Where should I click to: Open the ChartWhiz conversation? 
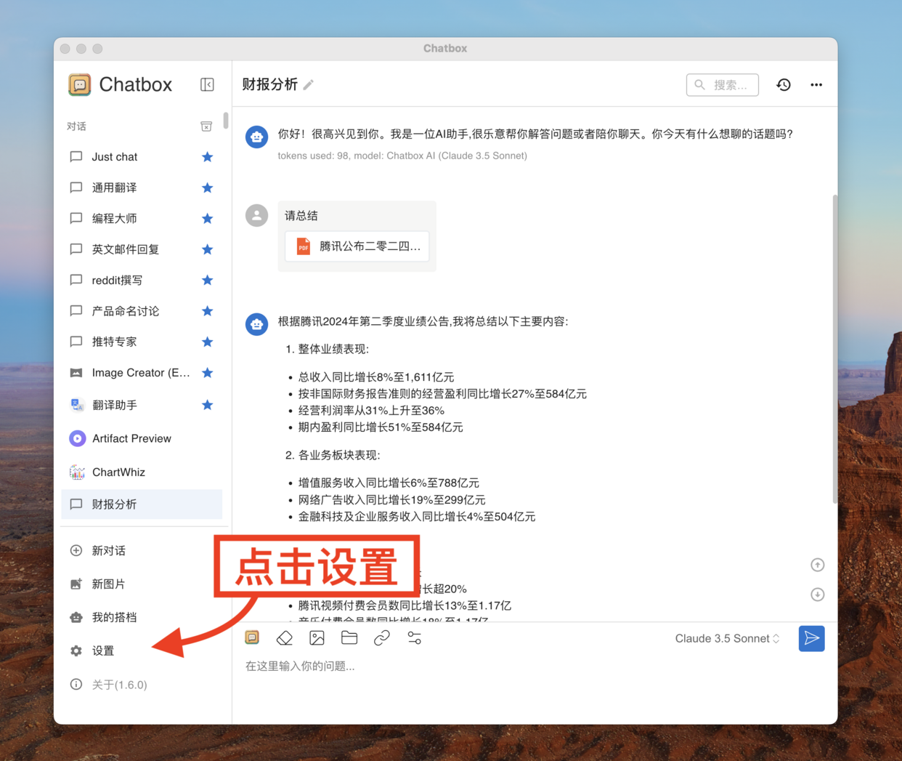(142, 472)
